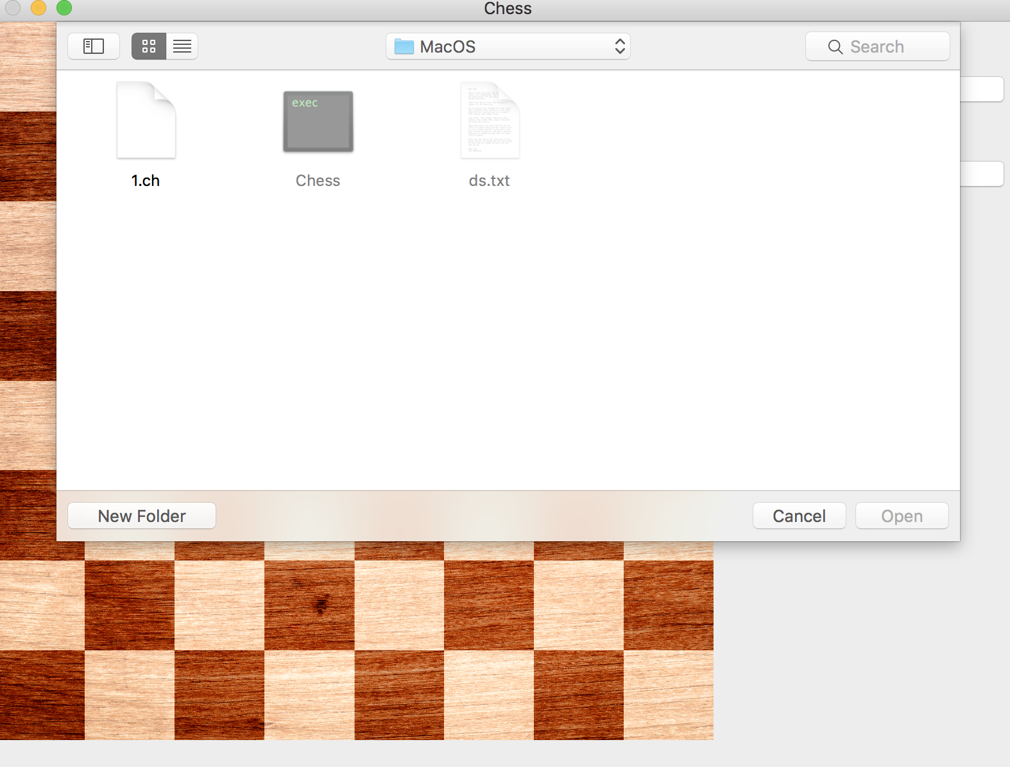Select the Chess exec file icon
Viewport: 1010px width, 767px height.
point(318,122)
